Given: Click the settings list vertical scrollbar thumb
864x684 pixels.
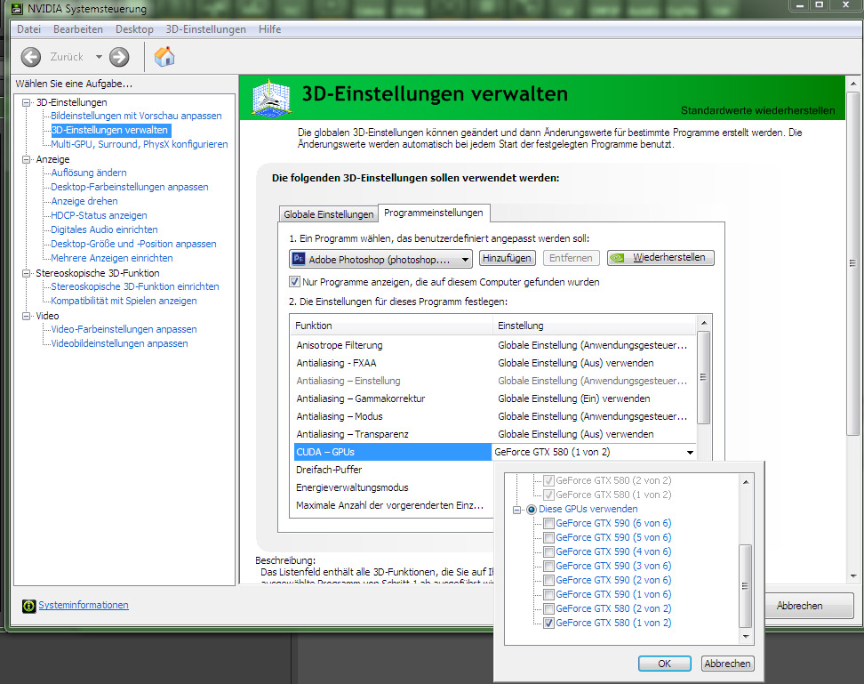Looking at the screenshot, I should [x=703, y=377].
